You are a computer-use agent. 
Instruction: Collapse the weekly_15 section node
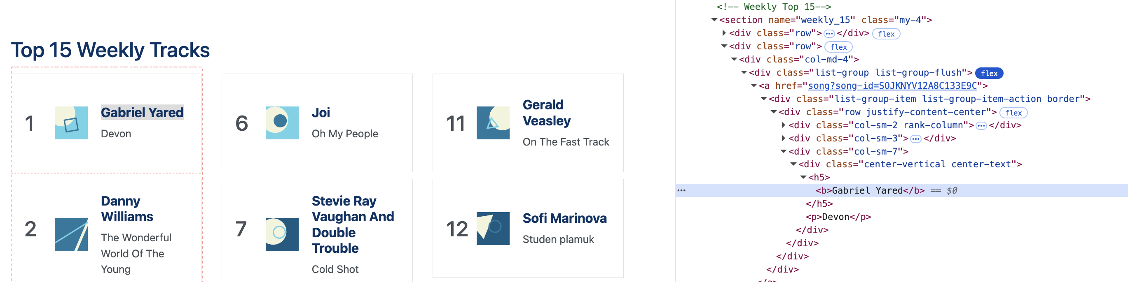[x=714, y=20]
